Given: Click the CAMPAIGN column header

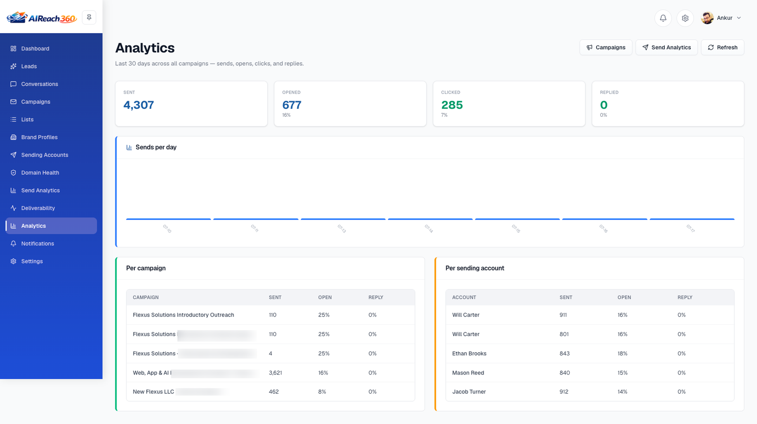Looking at the screenshot, I should [146, 297].
